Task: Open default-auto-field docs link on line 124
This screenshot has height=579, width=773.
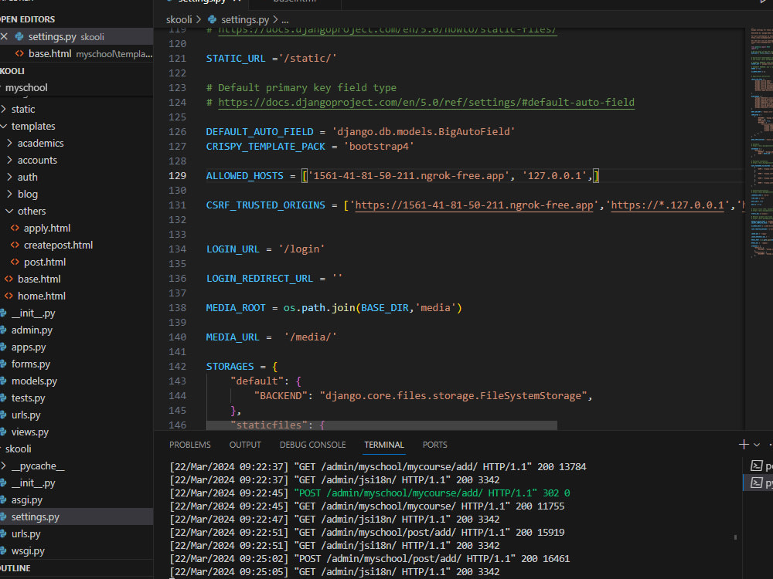Action: (427, 103)
